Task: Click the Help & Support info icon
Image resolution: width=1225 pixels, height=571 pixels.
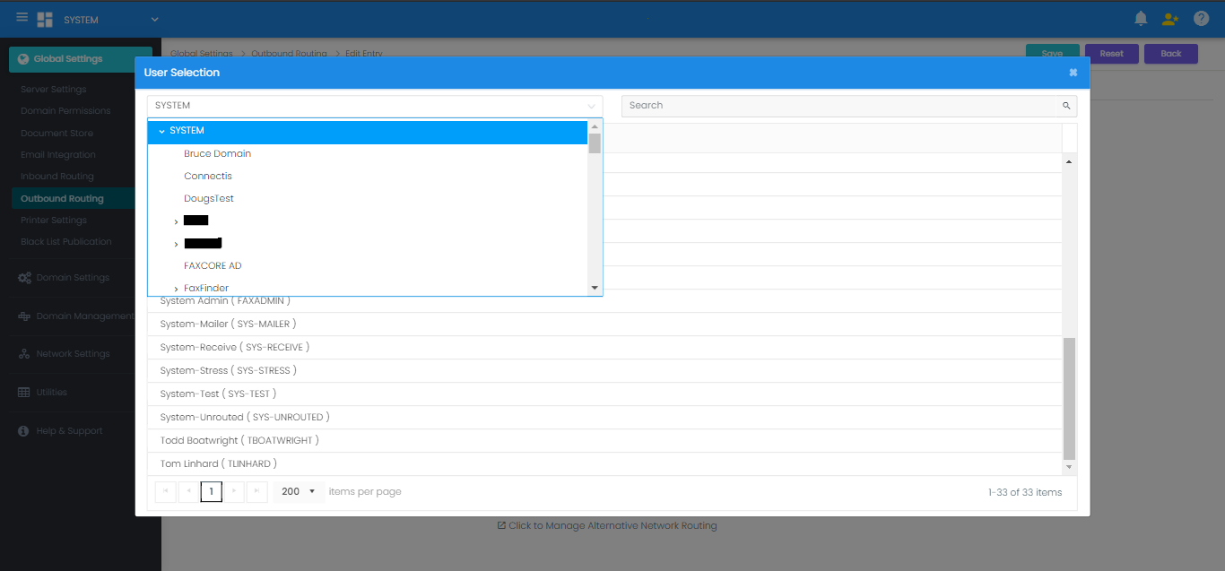Action: [24, 431]
